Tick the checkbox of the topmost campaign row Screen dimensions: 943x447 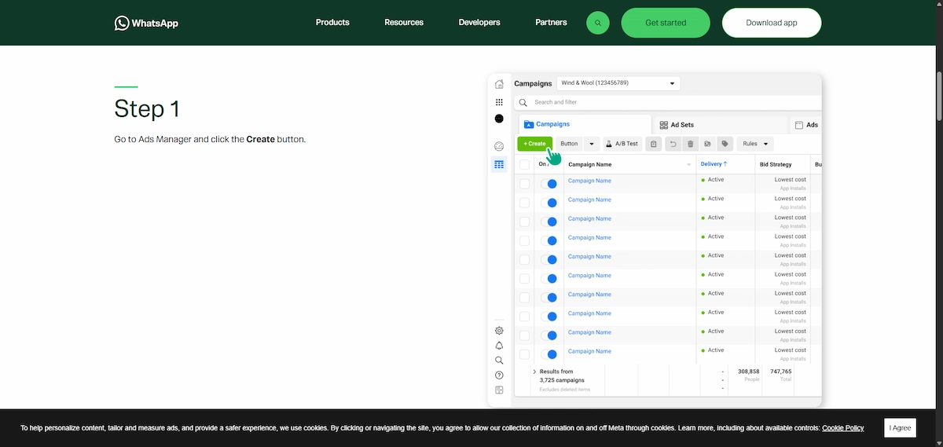tap(524, 183)
